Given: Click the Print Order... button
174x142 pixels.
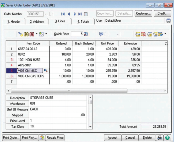Looking at the screenshot, I should pyautogui.click(x=11, y=138).
